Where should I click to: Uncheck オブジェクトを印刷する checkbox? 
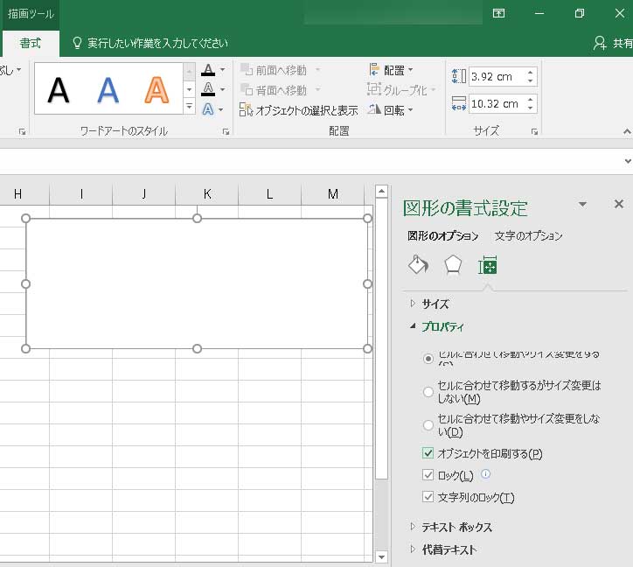tap(428, 453)
